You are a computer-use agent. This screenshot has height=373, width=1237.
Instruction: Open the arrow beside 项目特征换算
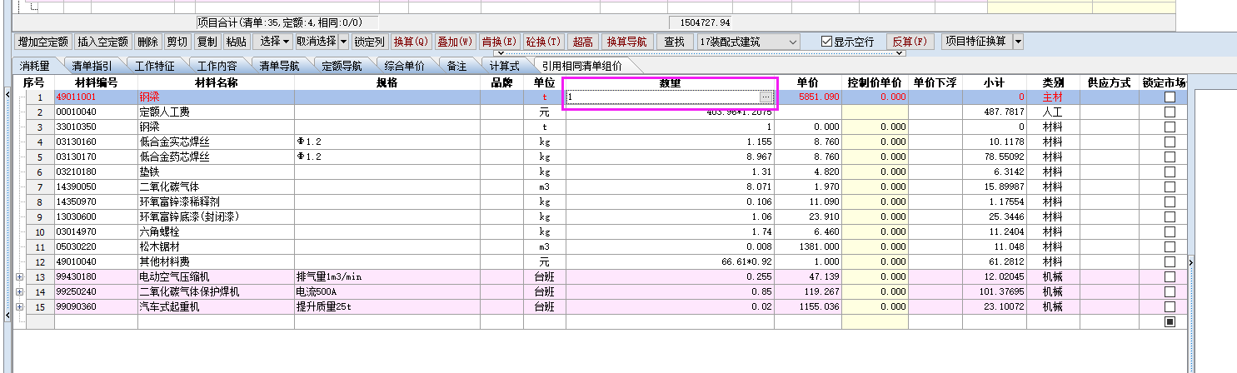[1017, 42]
